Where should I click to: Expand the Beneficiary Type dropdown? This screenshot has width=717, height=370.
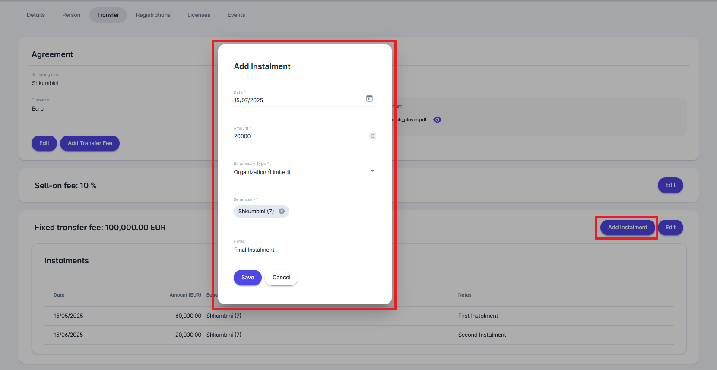coord(372,171)
